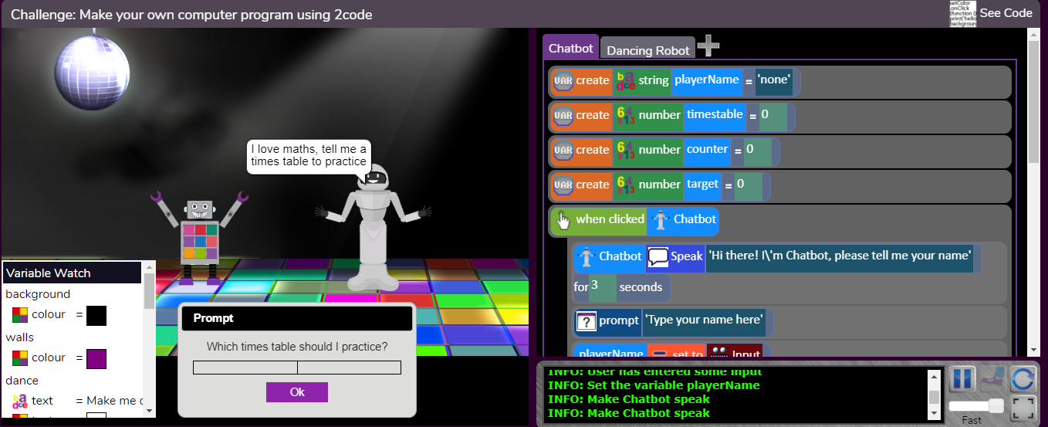
Task: Click VAR icon on counter create block
Action: point(563,150)
